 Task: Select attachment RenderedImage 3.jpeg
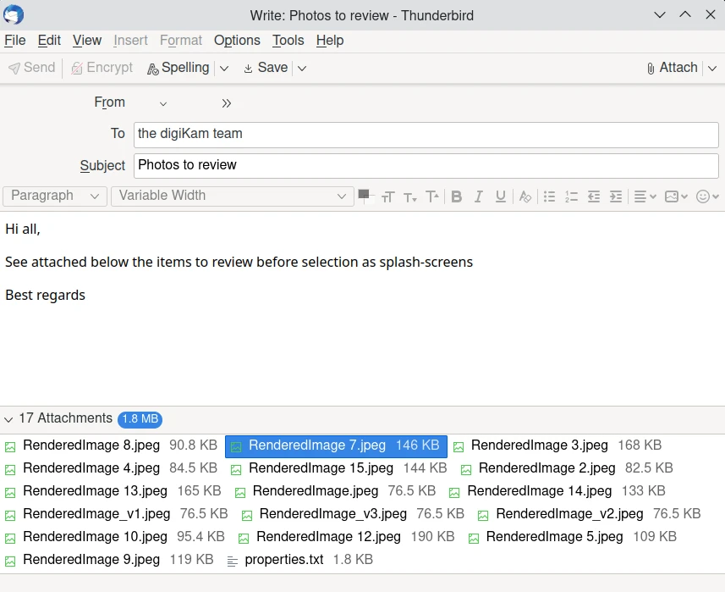557,445
